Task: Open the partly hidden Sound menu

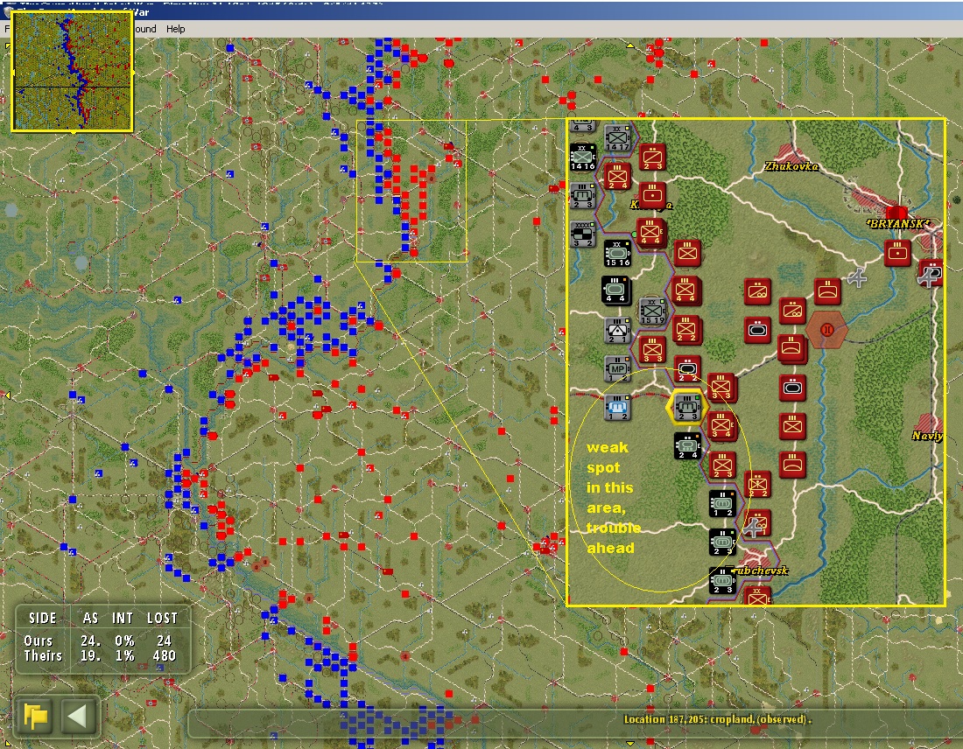Action: [x=145, y=29]
